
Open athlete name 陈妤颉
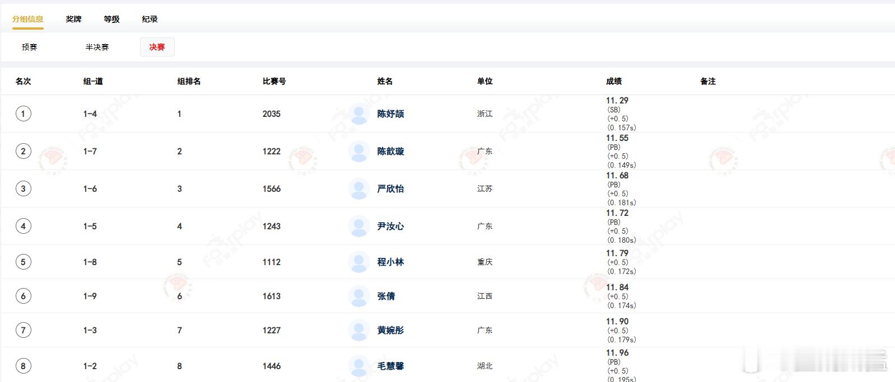click(390, 114)
